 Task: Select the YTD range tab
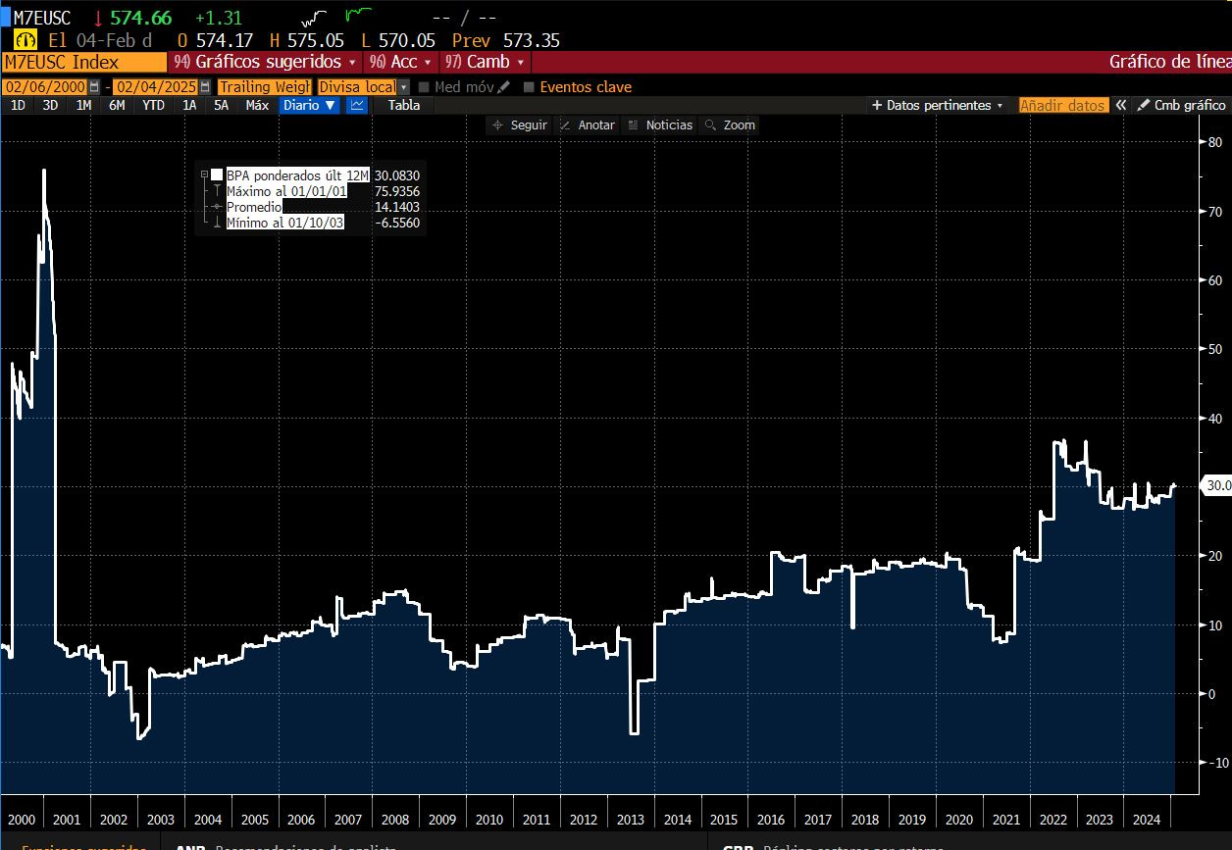(x=153, y=105)
